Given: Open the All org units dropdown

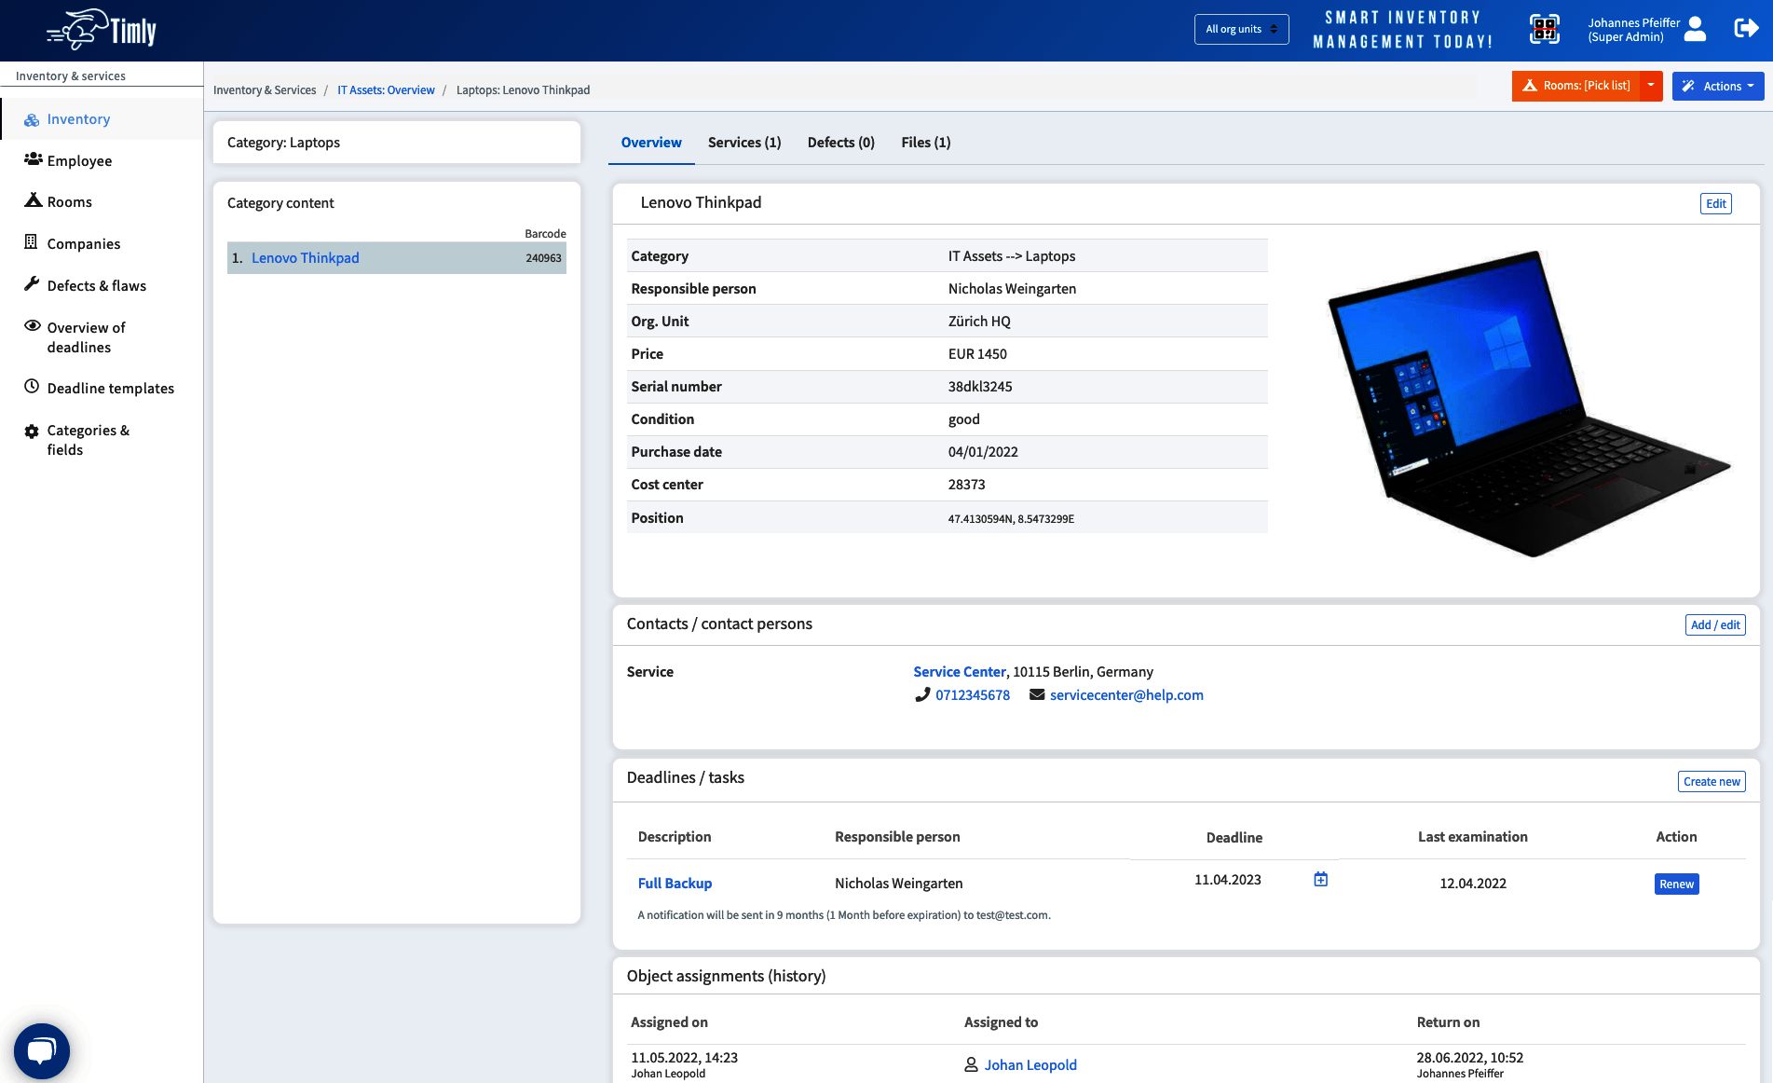Looking at the screenshot, I should pyautogui.click(x=1241, y=29).
